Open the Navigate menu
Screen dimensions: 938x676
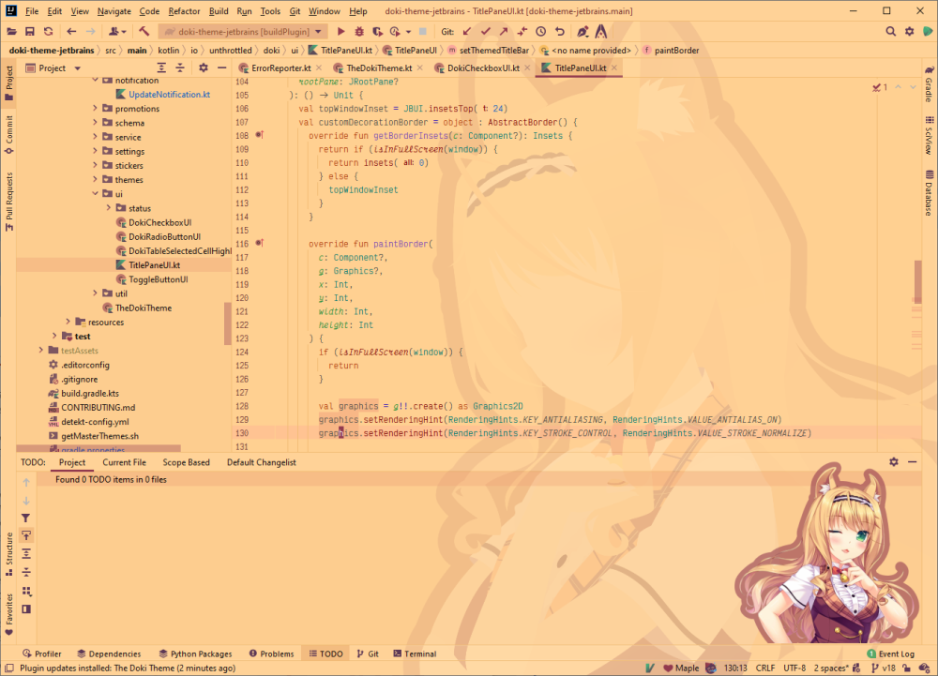[x=113, y=11]
